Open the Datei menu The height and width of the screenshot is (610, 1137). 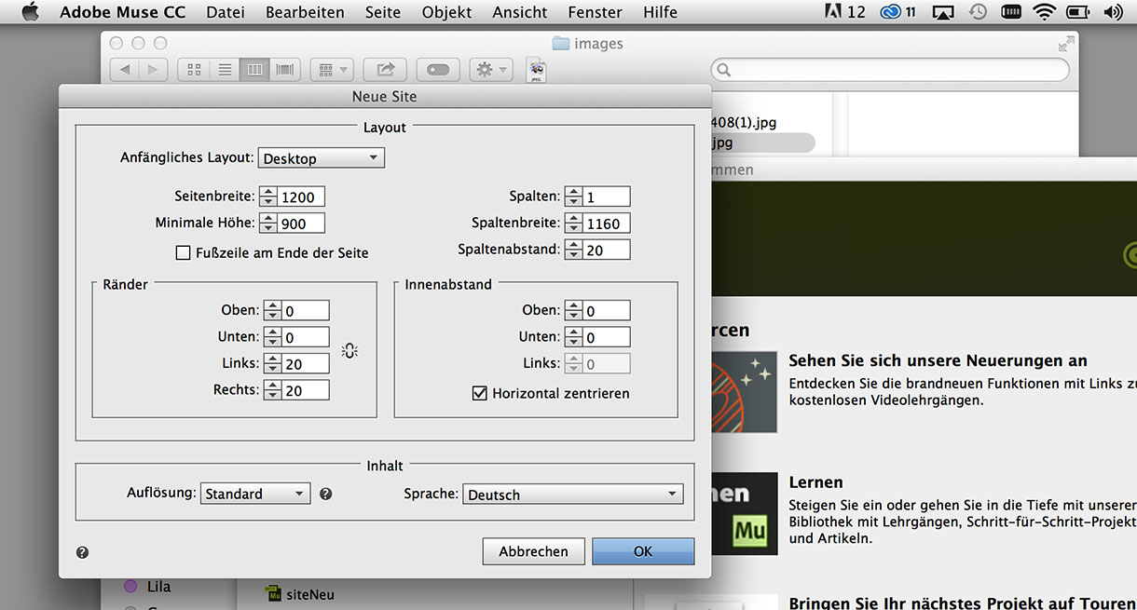pyautogui.click(x=226, y=12)
